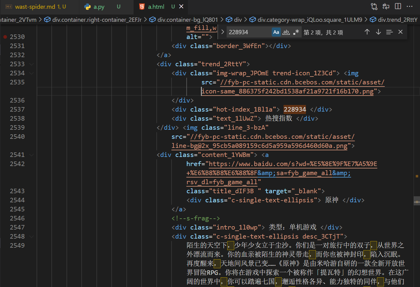The height and width of the screenshot is (287, 420).
Task: Open the More Actions ellipsis menu
Action: point(410,6)
